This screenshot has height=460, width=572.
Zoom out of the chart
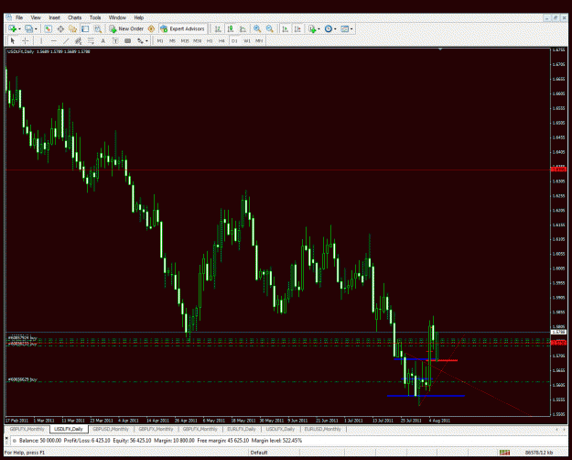[270, 28]
